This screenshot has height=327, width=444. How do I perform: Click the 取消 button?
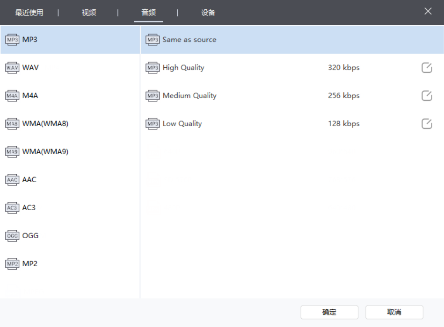click(x=394, y=312)
